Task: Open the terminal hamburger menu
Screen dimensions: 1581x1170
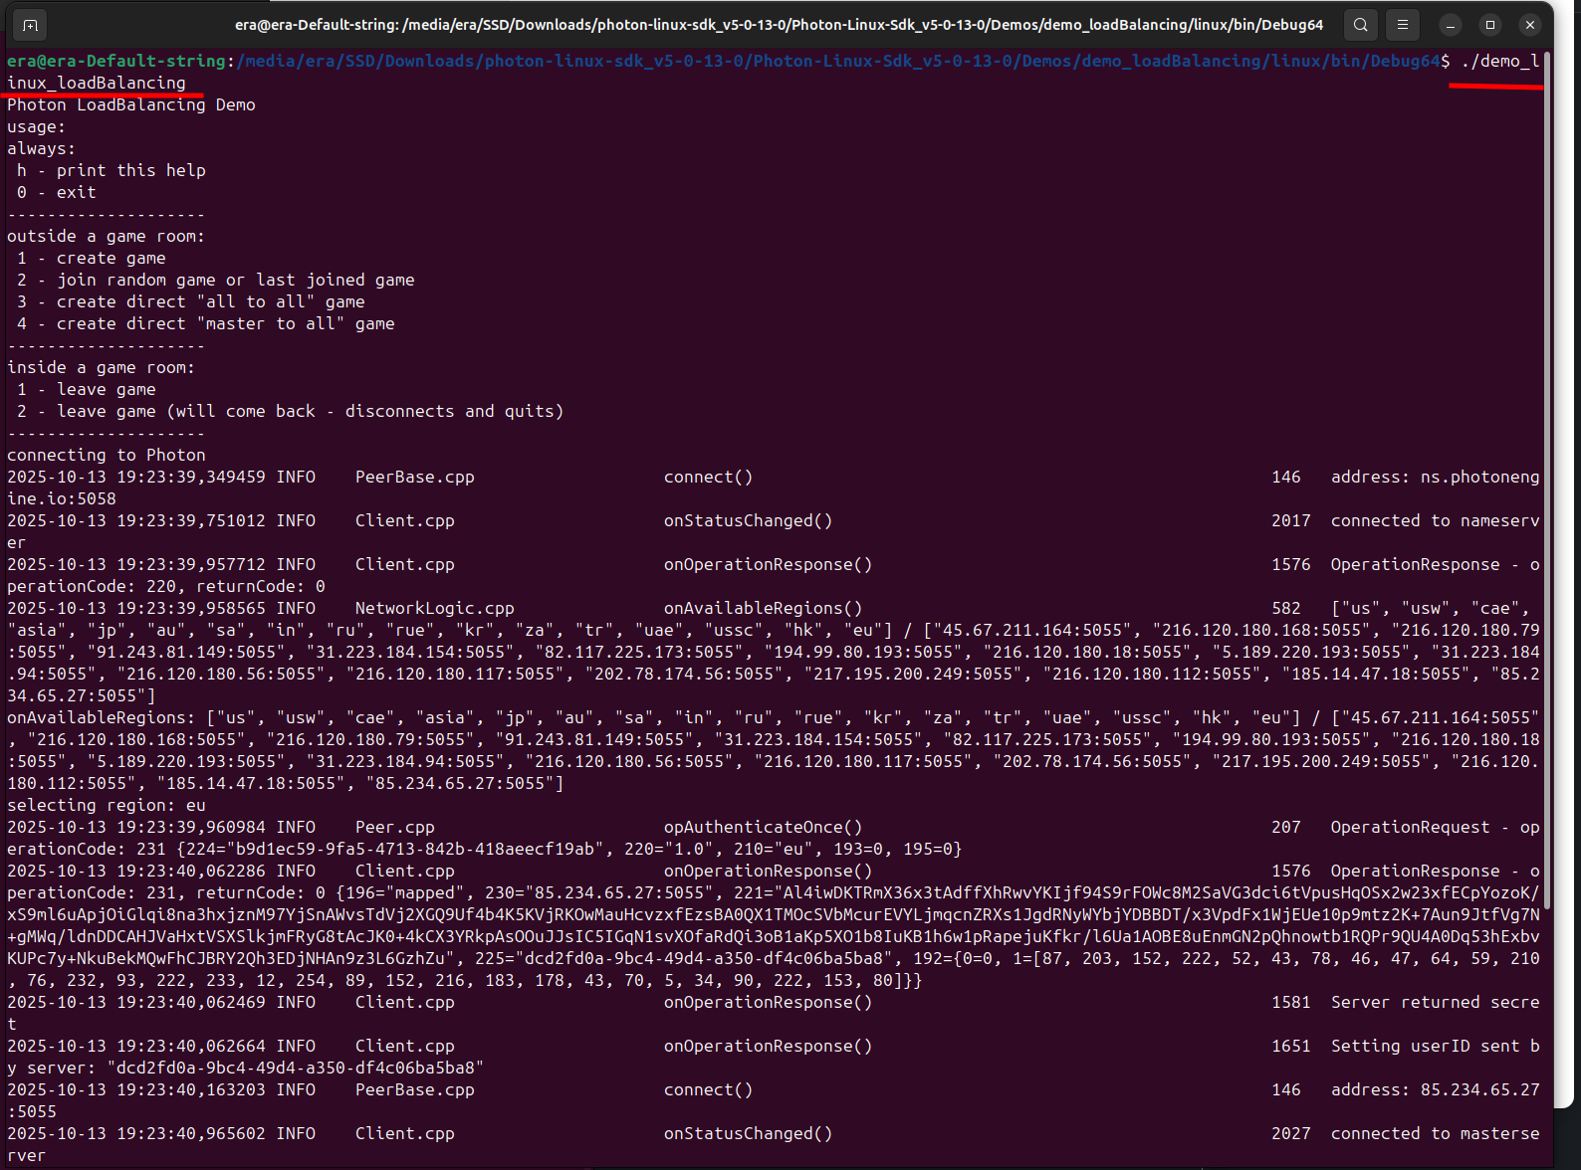Action: (x=1403, y=25)
